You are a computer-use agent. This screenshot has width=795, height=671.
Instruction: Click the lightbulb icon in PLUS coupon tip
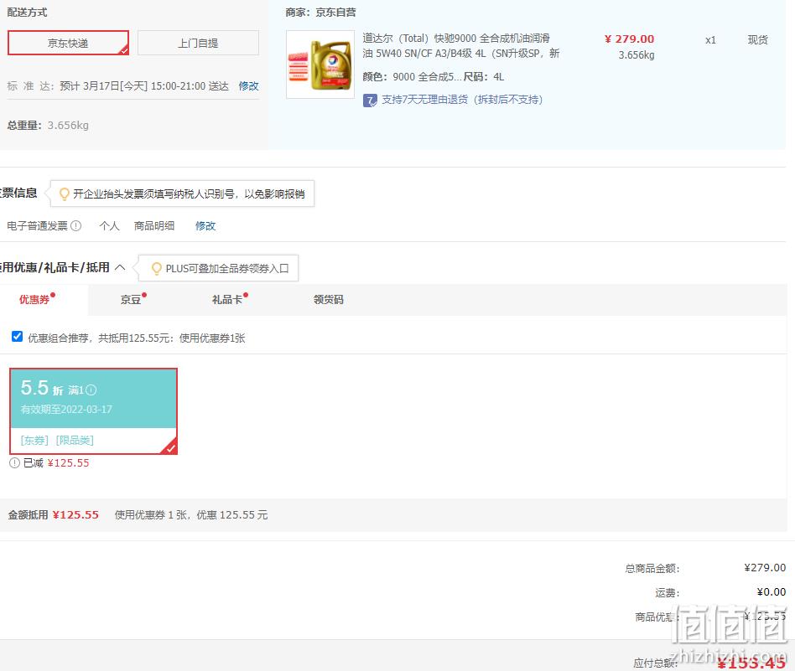click(157, 268)
